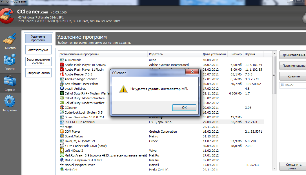Switch to Удаление программ tab
This screenshot has height=175, width=306.
click(x=38, y=38)
